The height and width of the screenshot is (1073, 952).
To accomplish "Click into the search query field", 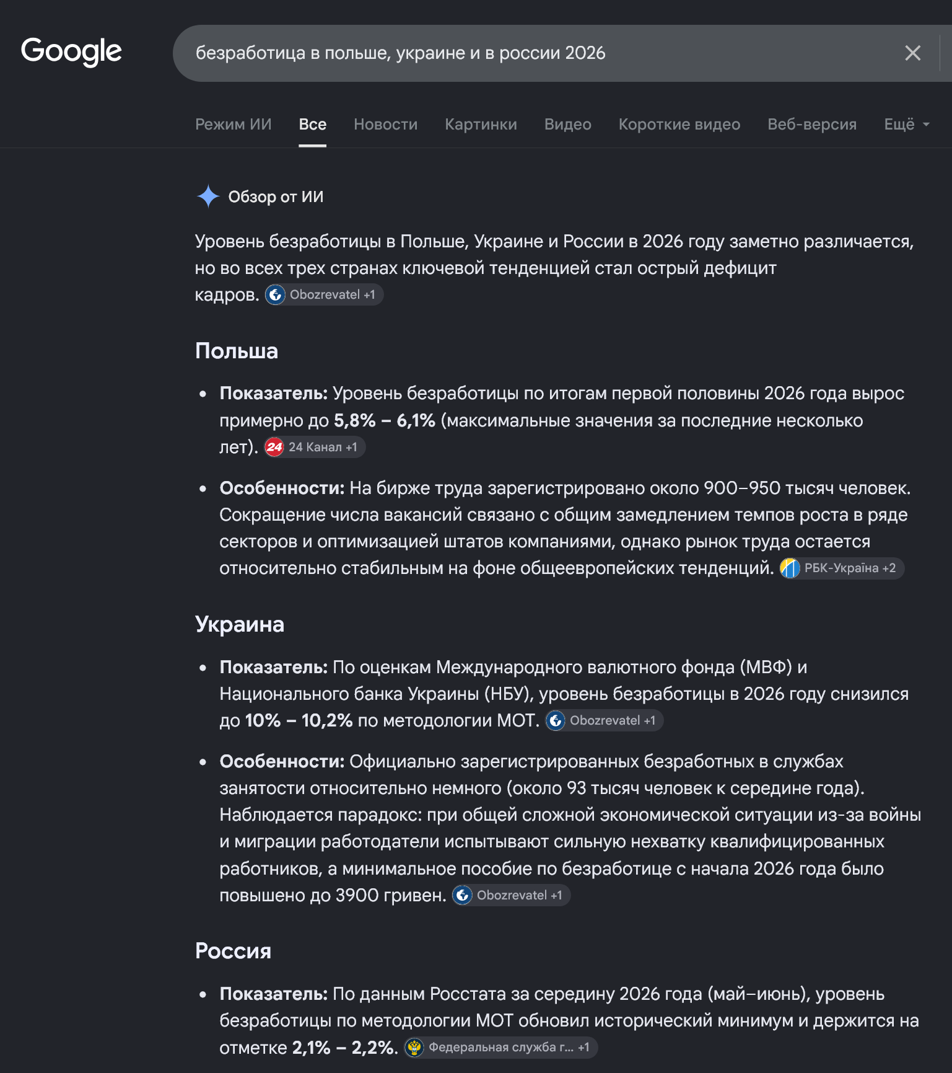I will click(533, 53).
